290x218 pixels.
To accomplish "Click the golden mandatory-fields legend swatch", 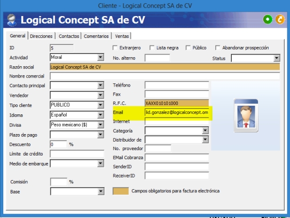I will 121,191.
